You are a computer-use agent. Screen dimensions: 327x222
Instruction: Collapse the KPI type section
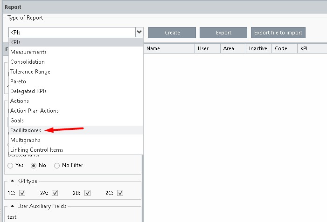coord(13,181)
